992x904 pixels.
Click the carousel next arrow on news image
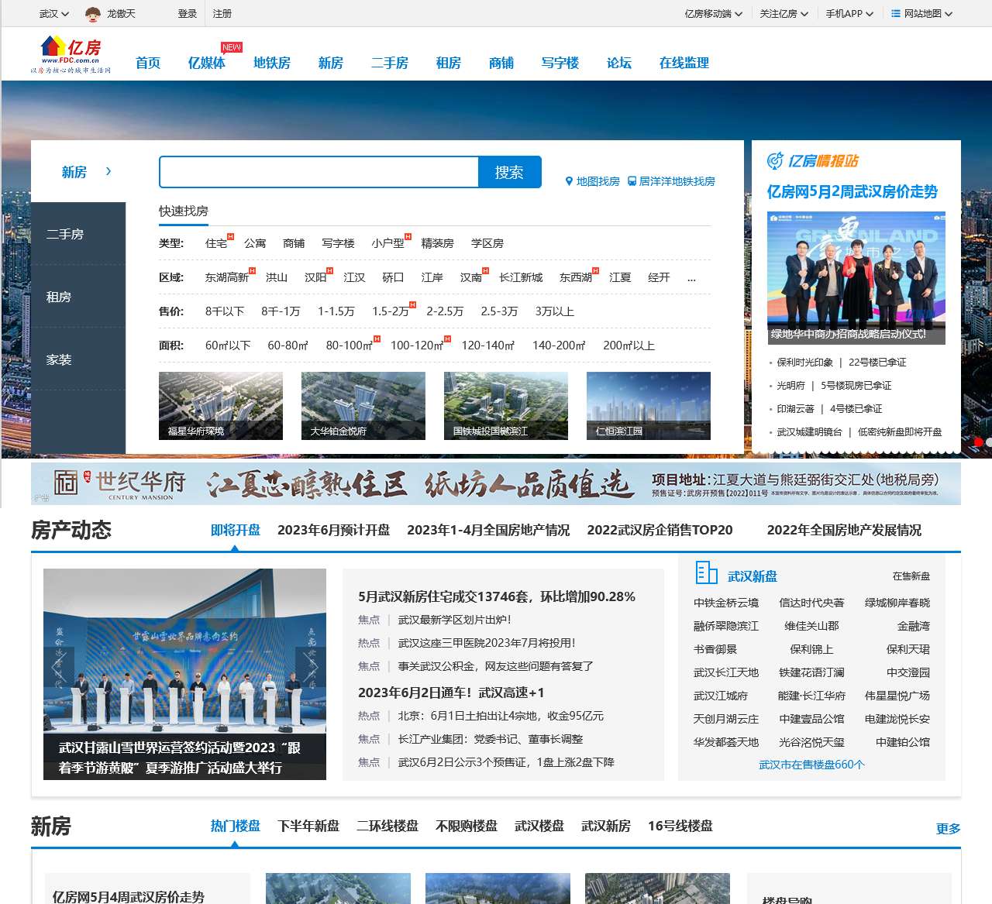pos(311,667)
